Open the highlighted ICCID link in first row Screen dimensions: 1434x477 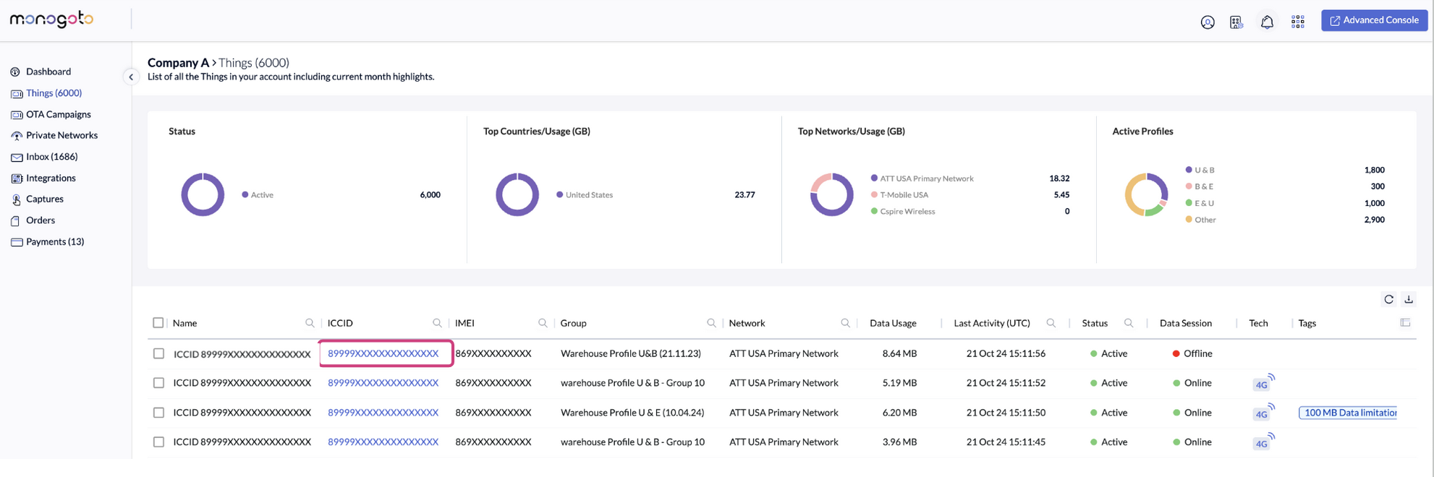[x=383, y=353]
